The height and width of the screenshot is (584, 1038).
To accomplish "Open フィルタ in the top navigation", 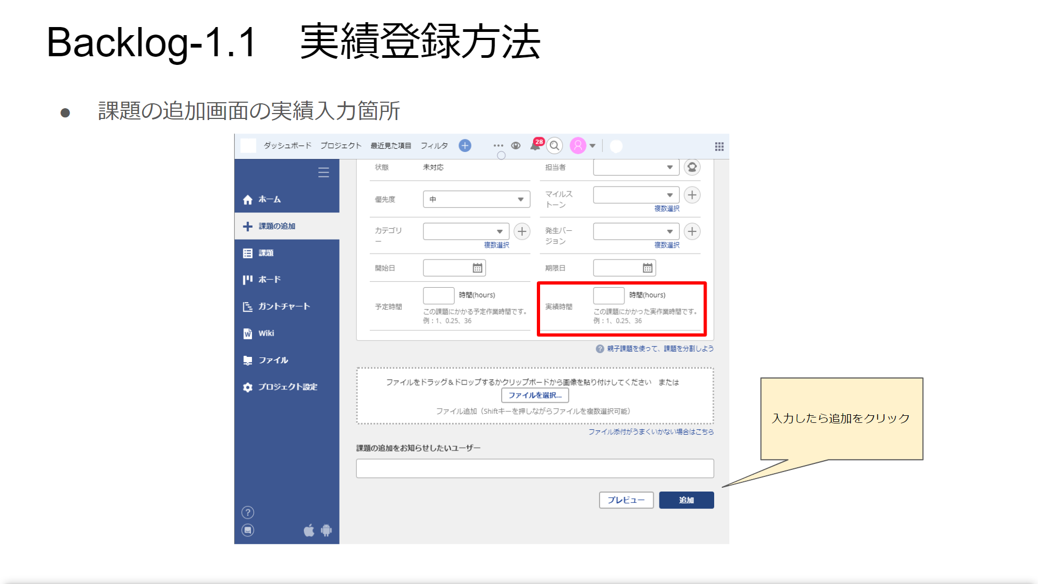I will tap(434, 146).
